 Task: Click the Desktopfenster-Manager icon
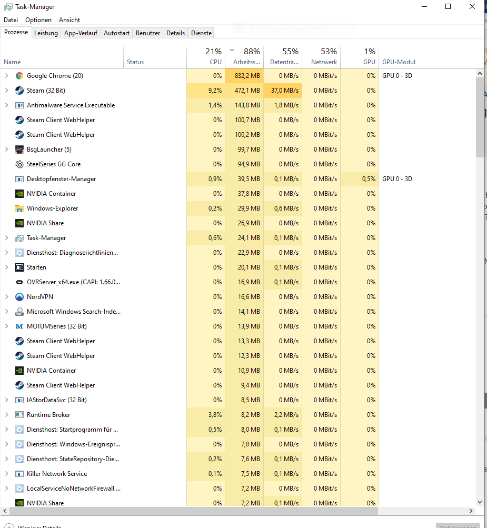coord(19,179)
